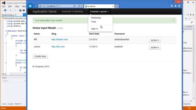Close the localhost browser tab

pyautogui.click(x=113, y=6)
